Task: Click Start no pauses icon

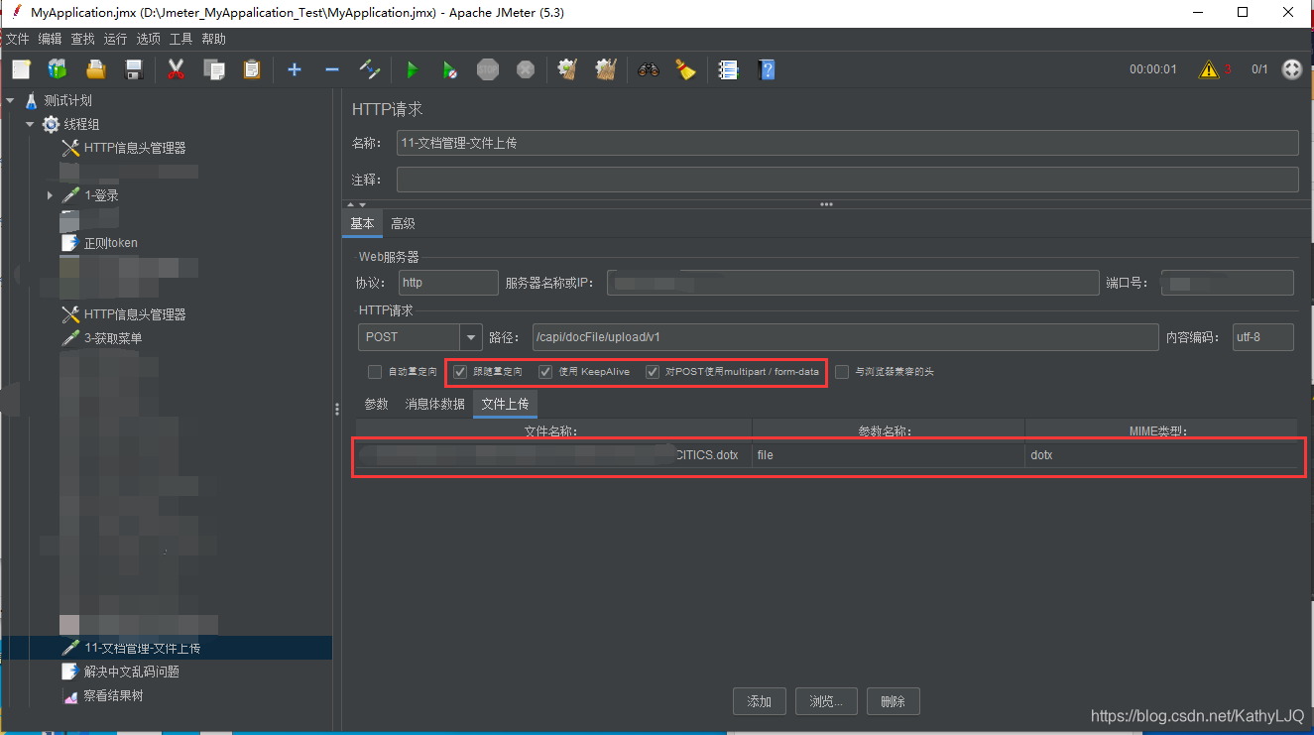Action: 450,69
